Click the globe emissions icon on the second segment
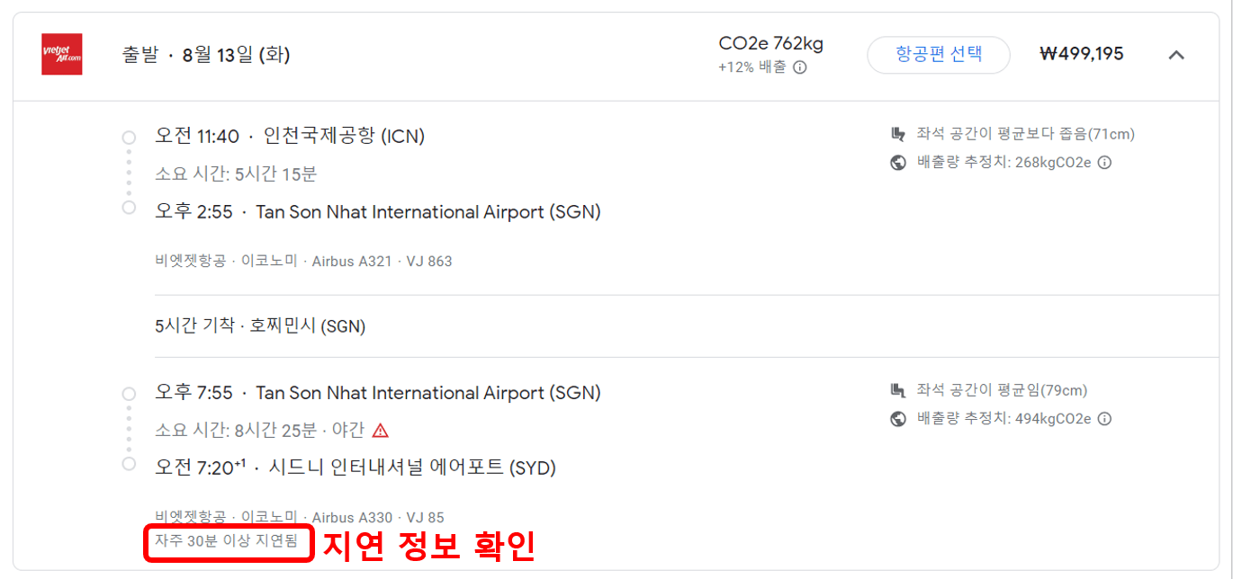This screenshot has width=1233, height=579. tap(896, 419)
